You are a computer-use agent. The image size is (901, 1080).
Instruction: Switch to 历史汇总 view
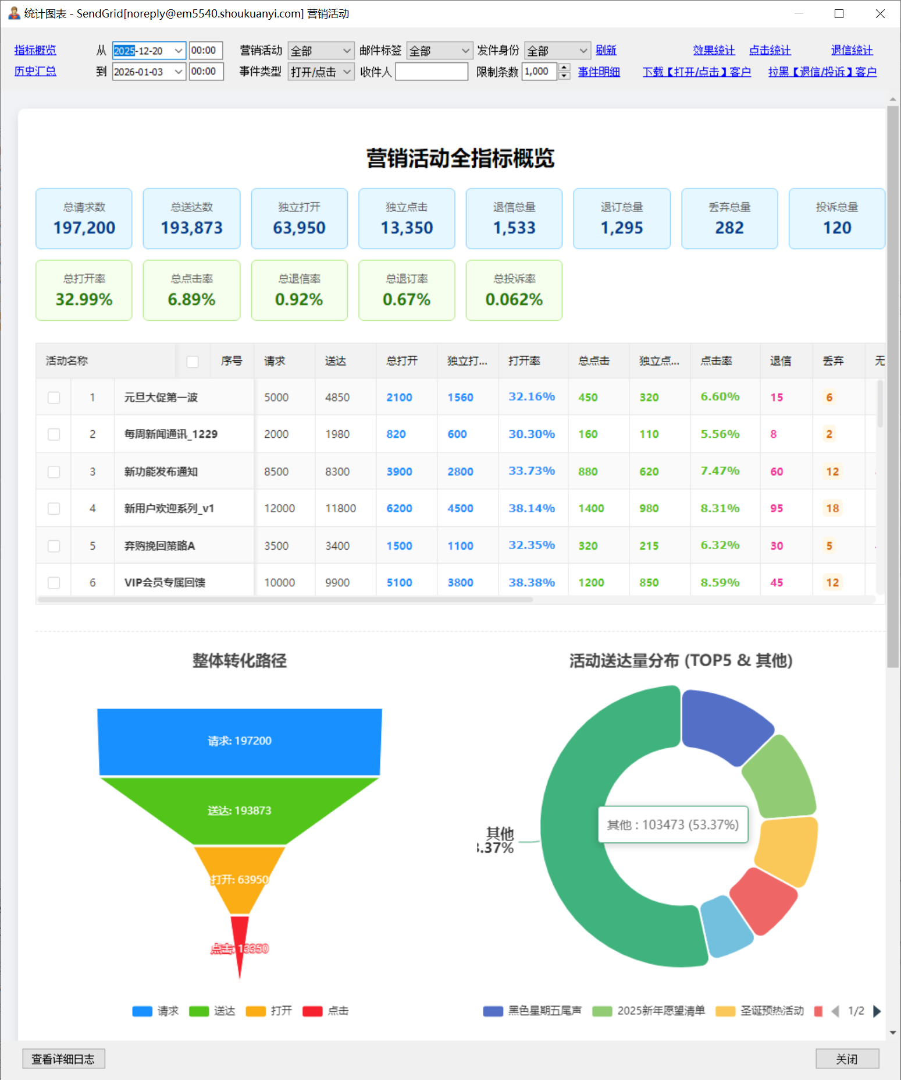[x=35, y=71]
